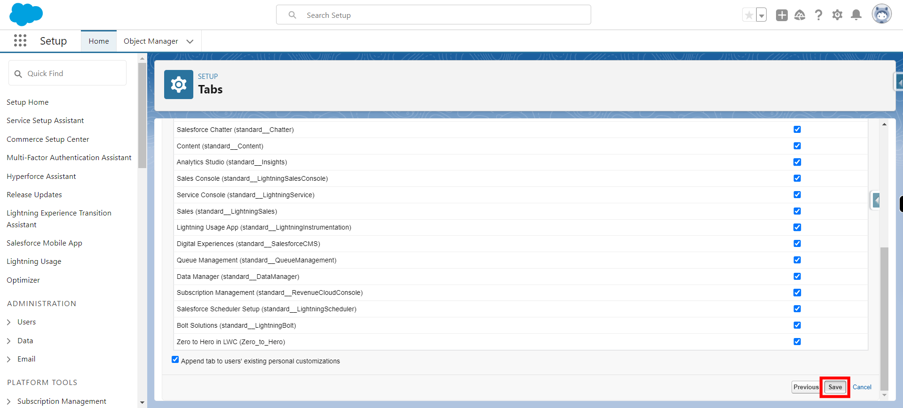Viewport: 903px width, 408px height.
Task: Open the Trailhead guidance icon
Action: [x=800, y=15]
